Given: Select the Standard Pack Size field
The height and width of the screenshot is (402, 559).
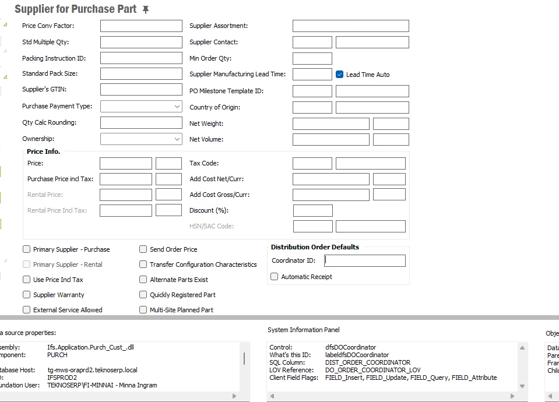Looking at the screenshot, I should 141,73.
